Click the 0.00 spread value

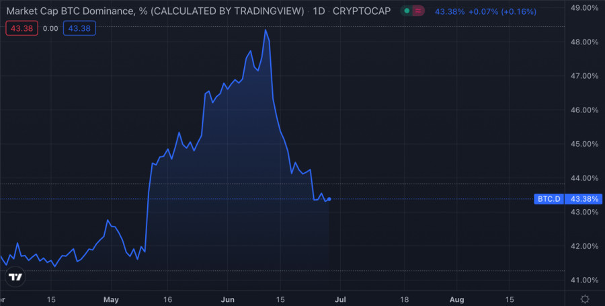[50, 28]
